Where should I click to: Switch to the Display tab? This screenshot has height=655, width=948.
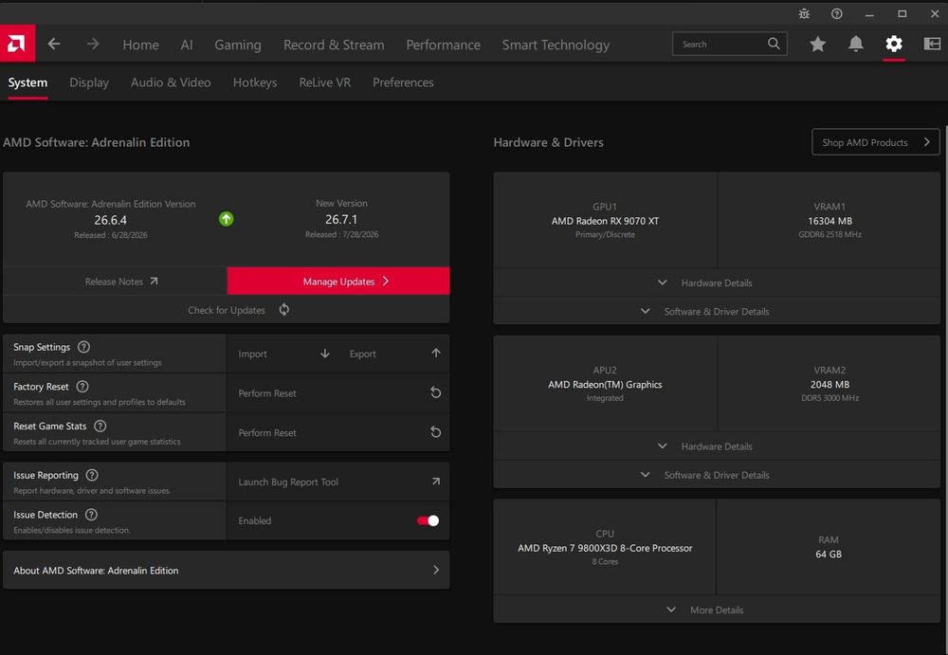pos(89,82)
